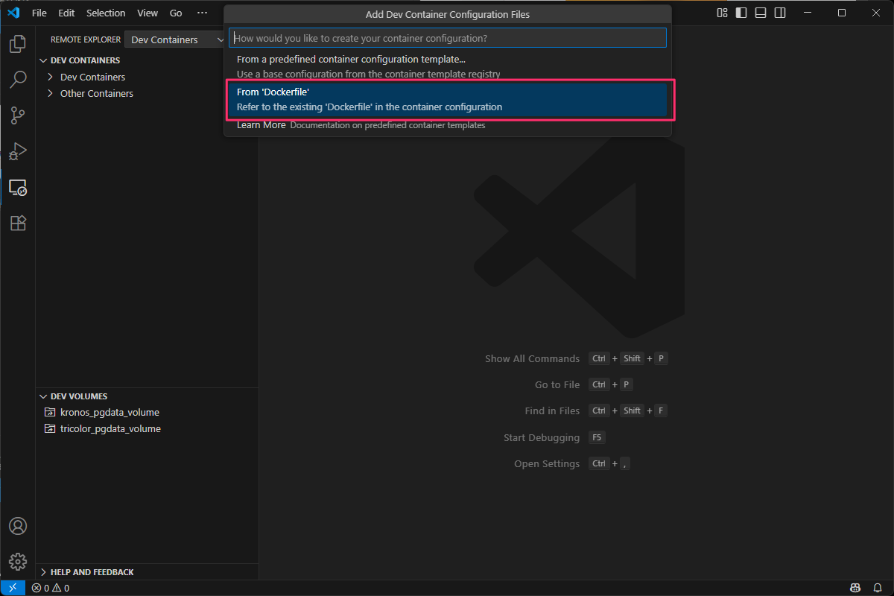Focus the container configuration search input
This screenshot has height=596, width=894.
click(x=448, y=38)
